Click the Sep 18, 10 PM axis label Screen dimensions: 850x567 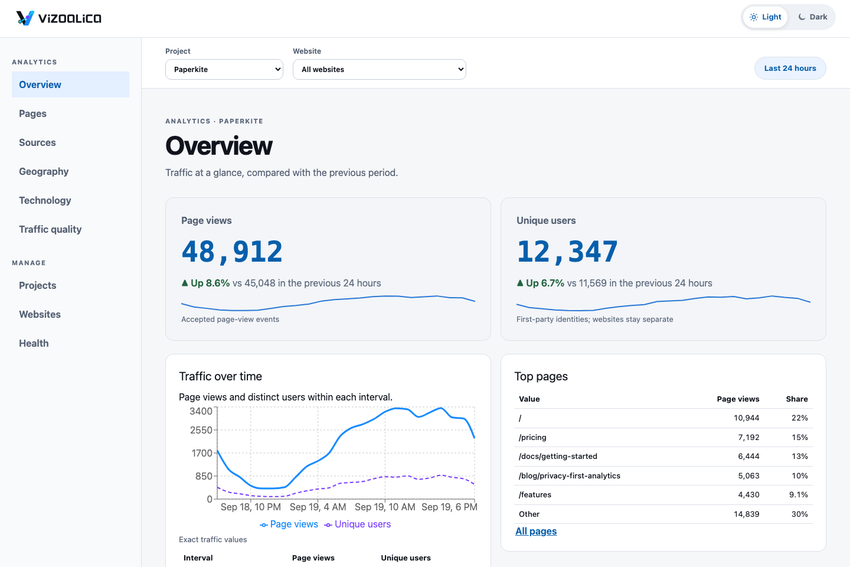[251, 507]
